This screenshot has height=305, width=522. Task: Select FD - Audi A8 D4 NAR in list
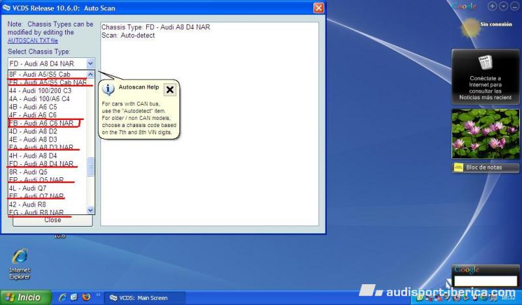click(47, 164)
